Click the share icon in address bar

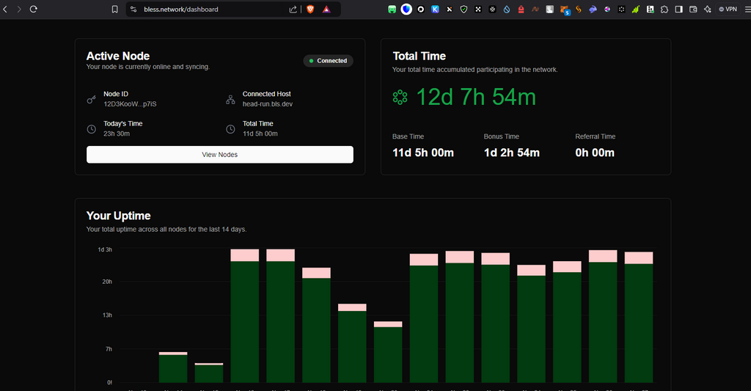coord(293,9)
